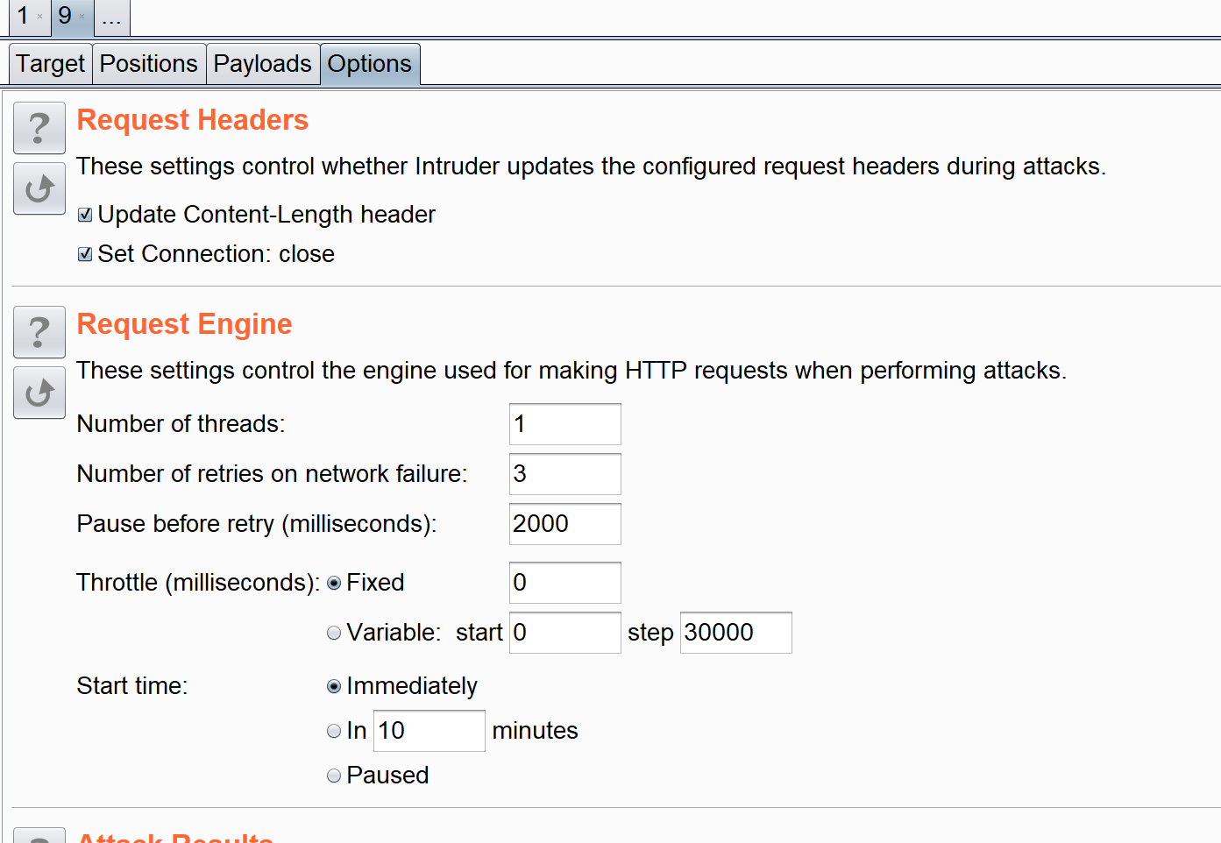Open help for Request Engine section
Image resolution: width=1221 pixels, height=843 pixels.
(39, 332)
